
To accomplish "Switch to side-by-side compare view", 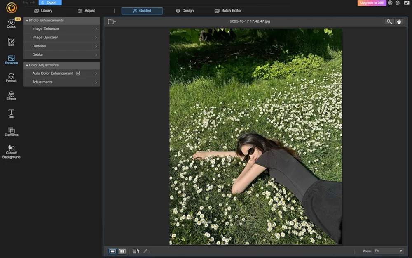I will click(x=122, y=251).
